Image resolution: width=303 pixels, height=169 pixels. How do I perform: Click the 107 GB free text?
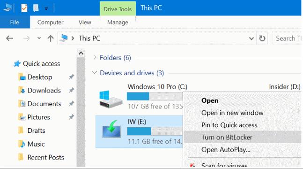(155, 106)
